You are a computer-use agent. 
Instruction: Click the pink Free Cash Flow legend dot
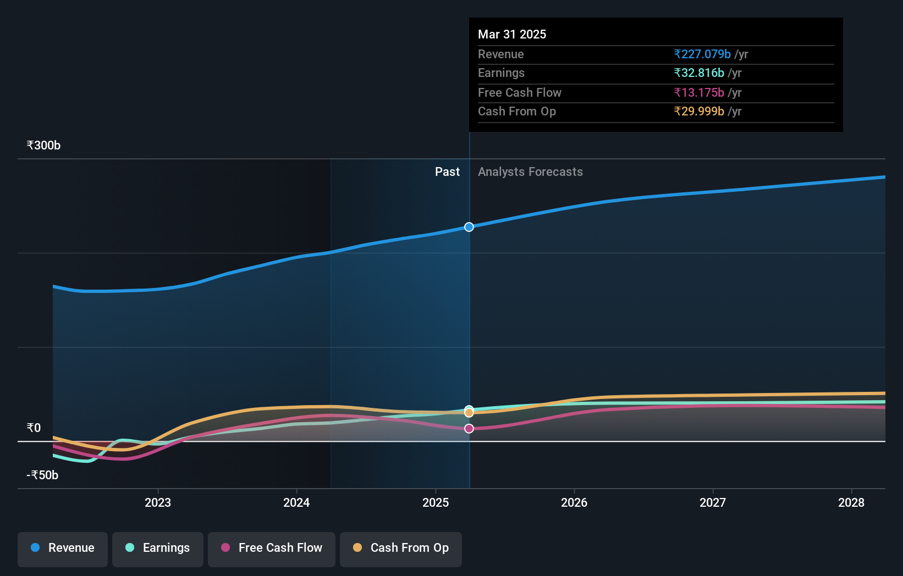(x=225, y=547)
